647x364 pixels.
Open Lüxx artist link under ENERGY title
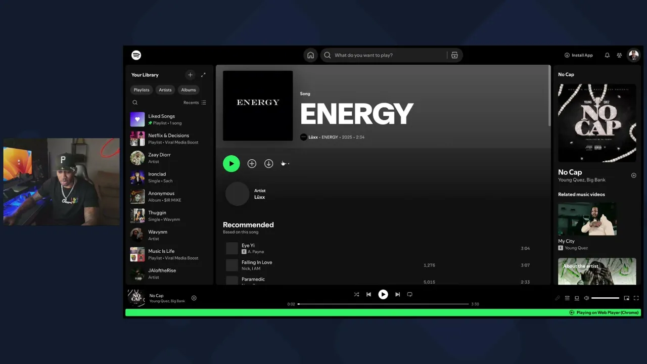click(313, 137)
